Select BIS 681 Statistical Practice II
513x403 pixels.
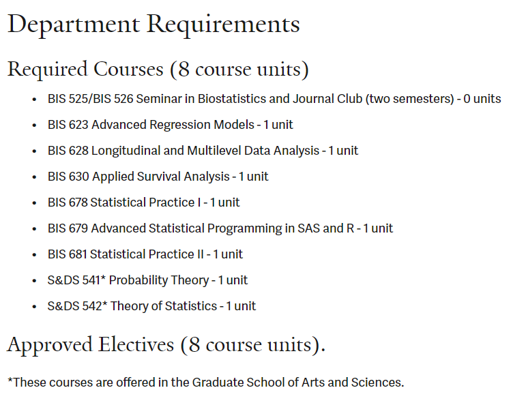[145, 254]
